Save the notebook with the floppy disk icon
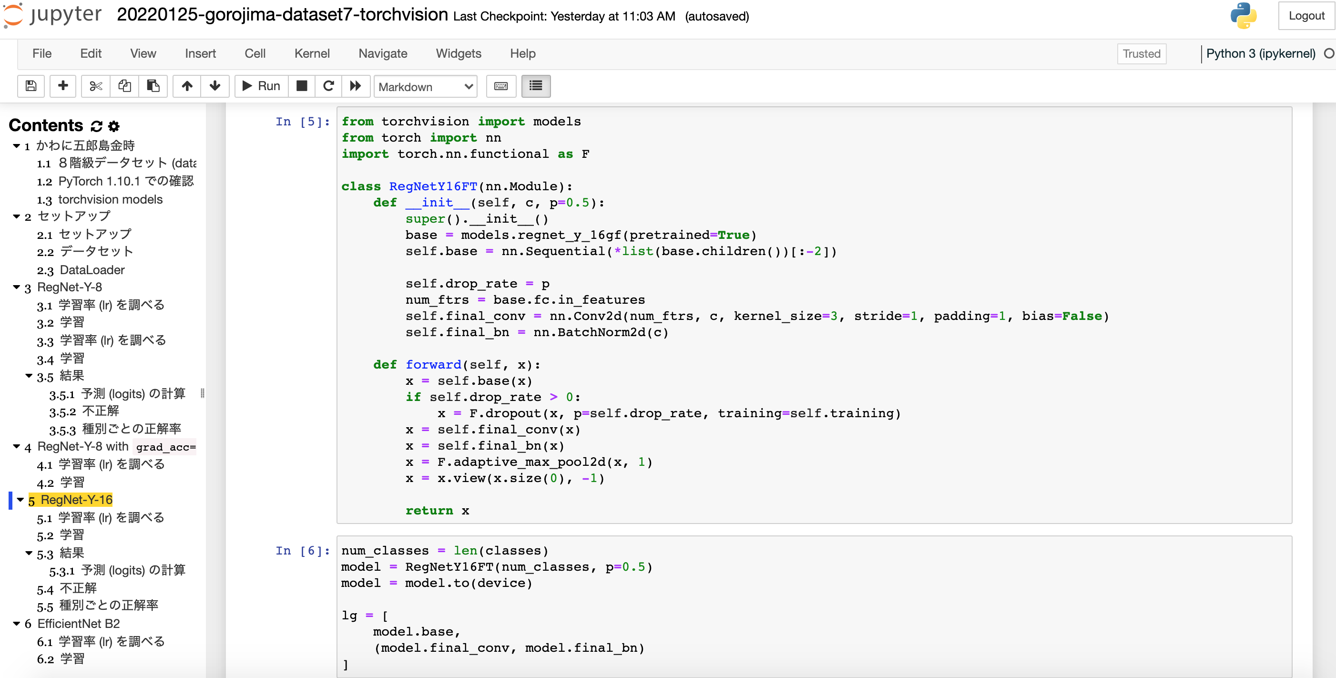Viewport: 1336px width, 678px height. 31,86
